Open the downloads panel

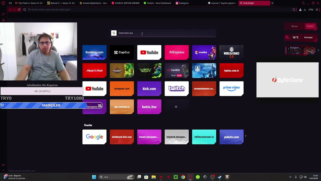coord(305,10)
